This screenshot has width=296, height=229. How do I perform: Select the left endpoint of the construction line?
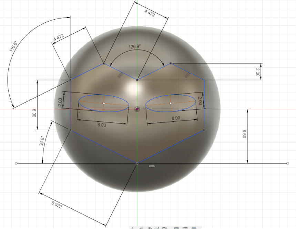(16, 163)
